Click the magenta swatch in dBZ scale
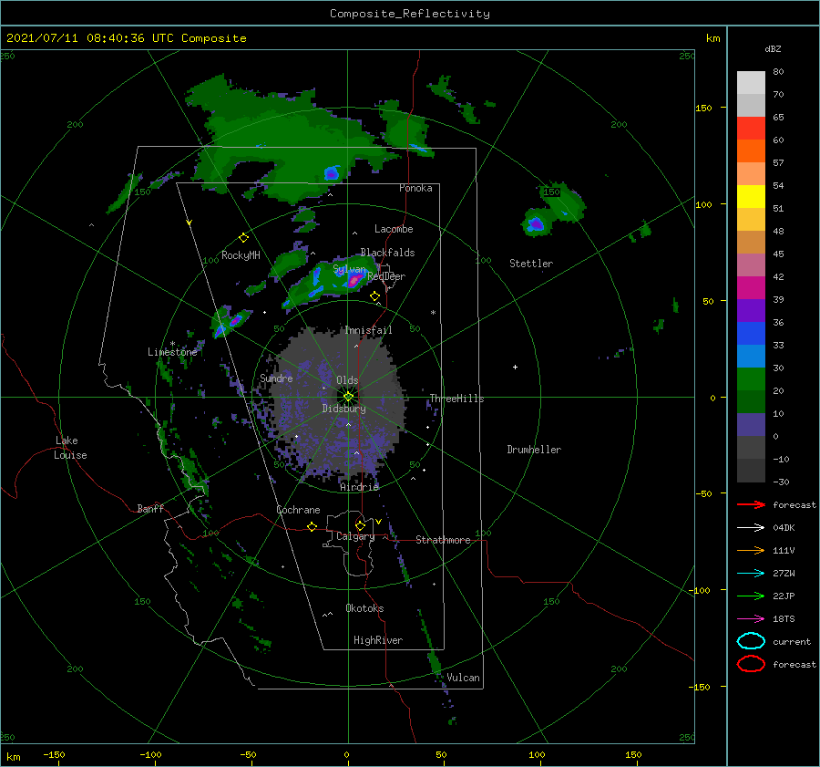 click(751, 288)
